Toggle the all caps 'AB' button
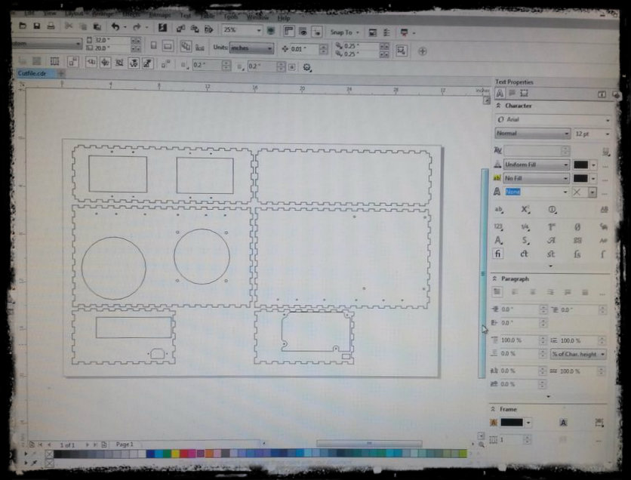Viewport: 631px width, 480px height. pos(604,210)
